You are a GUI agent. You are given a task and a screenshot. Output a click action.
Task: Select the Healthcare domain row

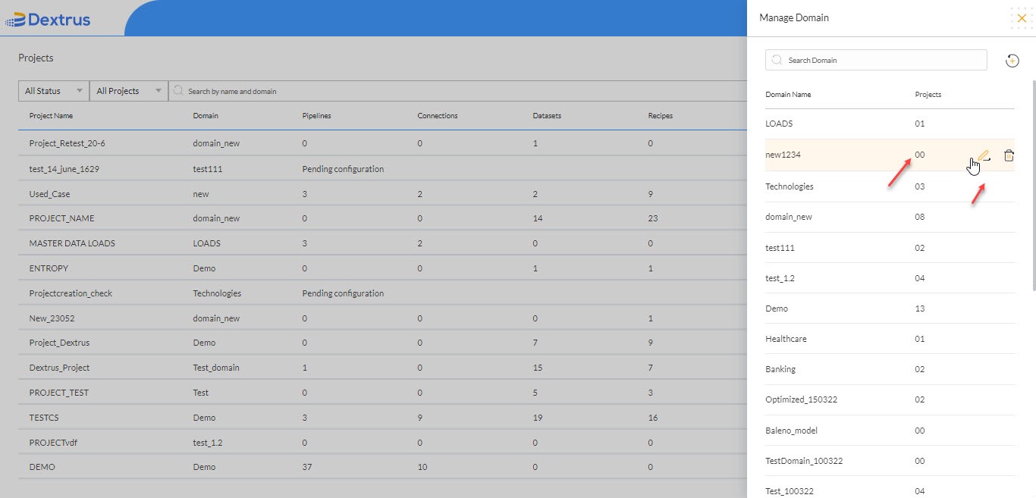890,339
